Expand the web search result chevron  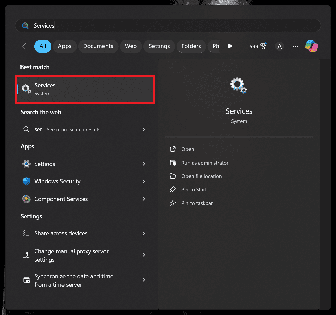tap(144, 130)
